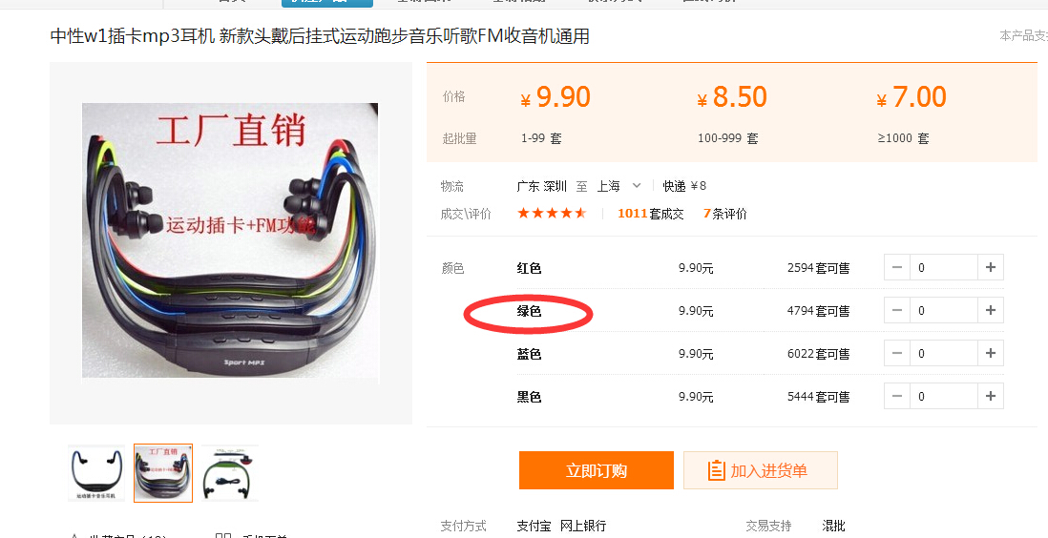This screenshot has height=538, width=1048.
Task: Decrease quantity for 红色 with minus
Action: point(897,268)
